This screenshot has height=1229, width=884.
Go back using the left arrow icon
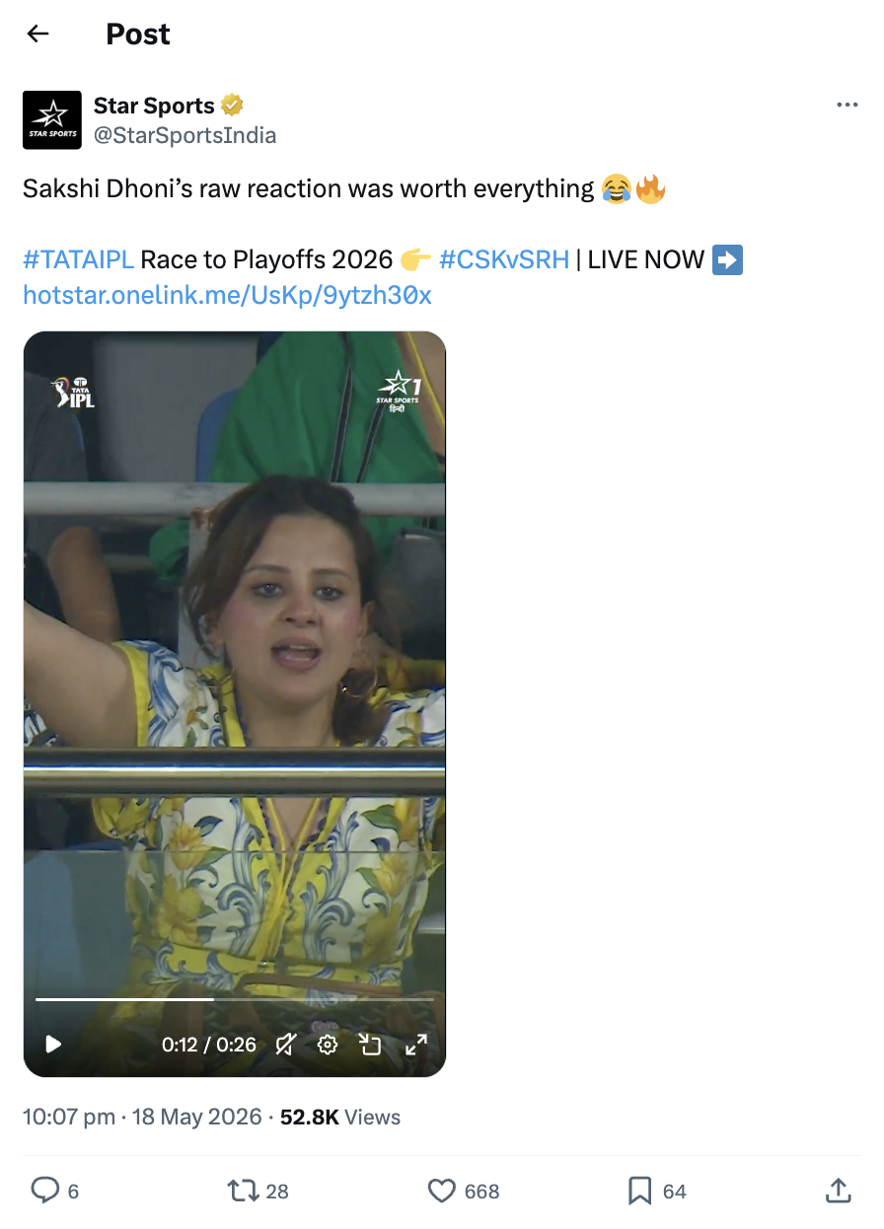click(x=37, y=35)
